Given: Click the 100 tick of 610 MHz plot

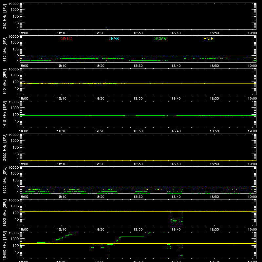Looking at the screenshot, I should pos(16,82).
